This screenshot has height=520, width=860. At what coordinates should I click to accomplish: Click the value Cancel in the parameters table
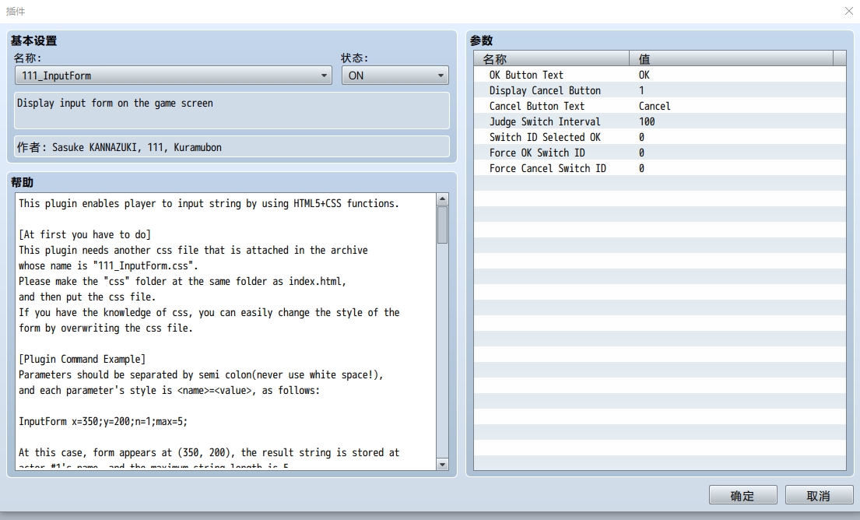tap(655, 106)
